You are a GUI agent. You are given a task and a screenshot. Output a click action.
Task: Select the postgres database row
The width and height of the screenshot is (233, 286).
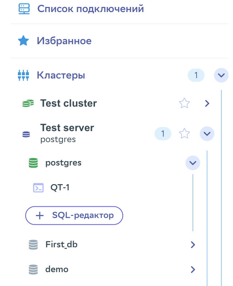tap(64, 163)
